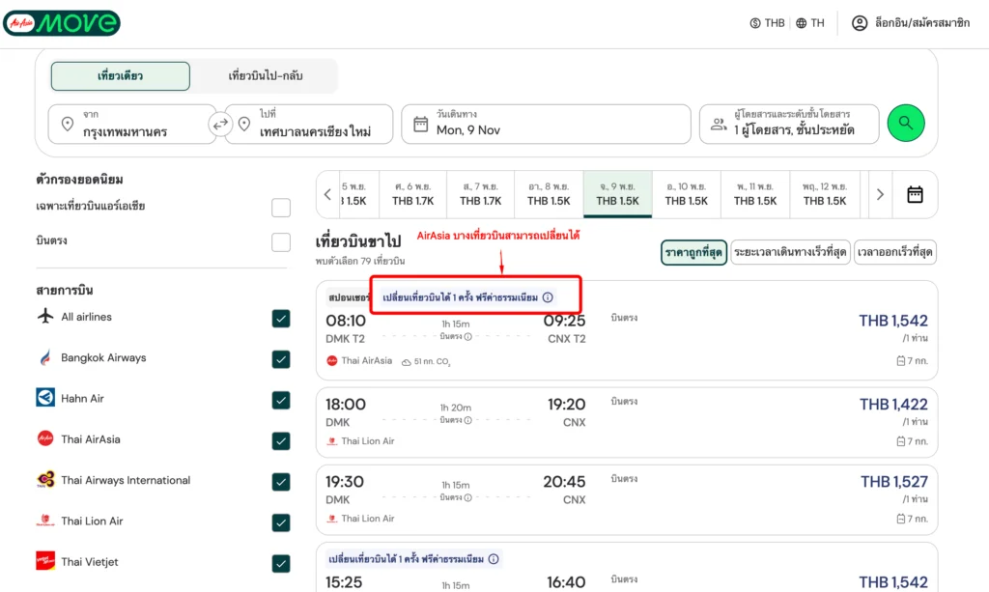Click login/sign up (ล็อกอิน/สมัครสมาชิก) link
This screenshot has height=592, width=989.
(x=922, y=23)
